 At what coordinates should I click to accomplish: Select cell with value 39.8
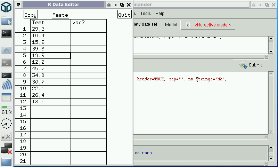pos(50,49)
